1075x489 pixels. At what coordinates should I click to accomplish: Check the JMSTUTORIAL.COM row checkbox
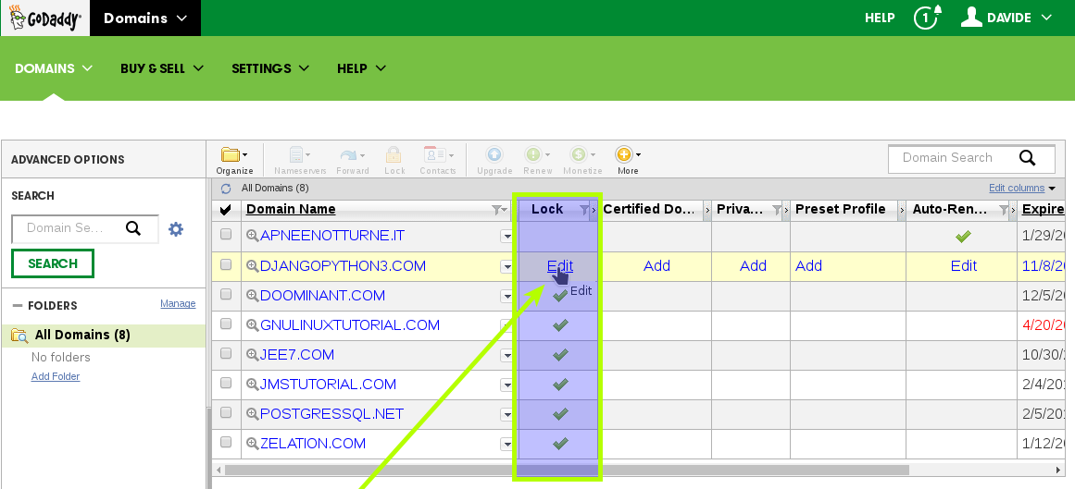point(226,383)
